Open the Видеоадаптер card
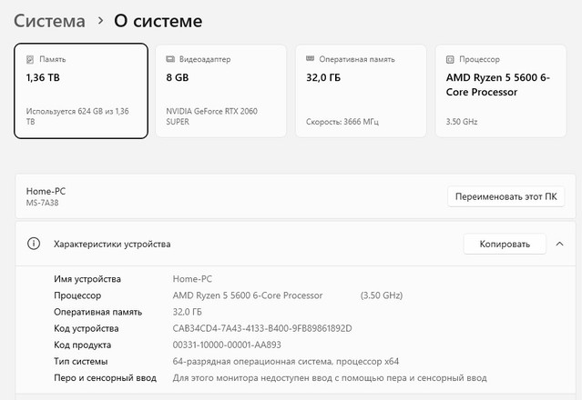 tap(220, 91)
